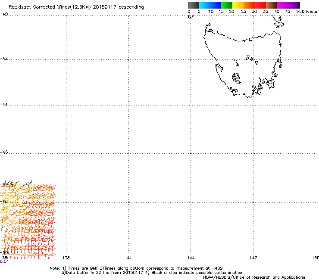Click the black contaminated wind barbs cluster
319x280 pixels.
tap(16, 184)
